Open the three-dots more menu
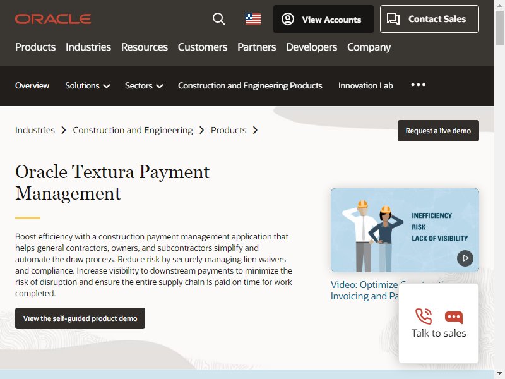505x379 pixels. pyautogui.click(x=419, y=85)
